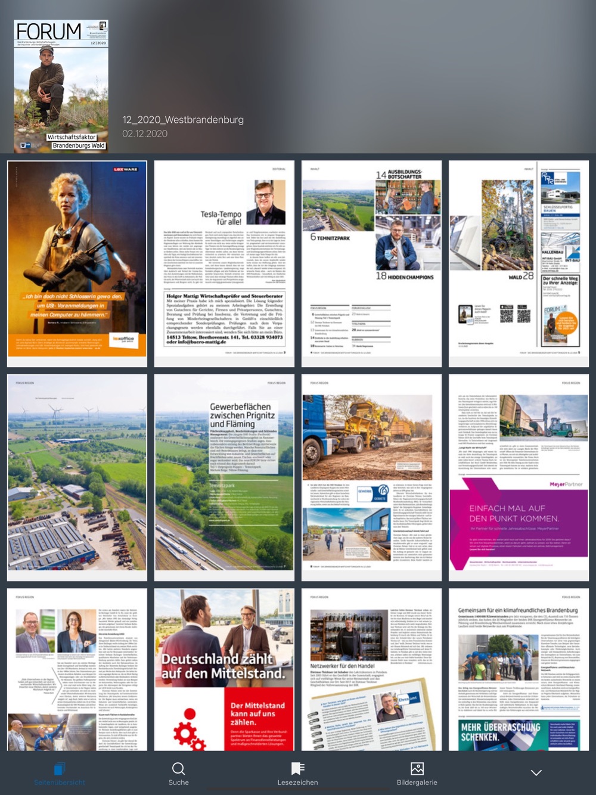Open the page with two portrait photos

pos(77,669)
